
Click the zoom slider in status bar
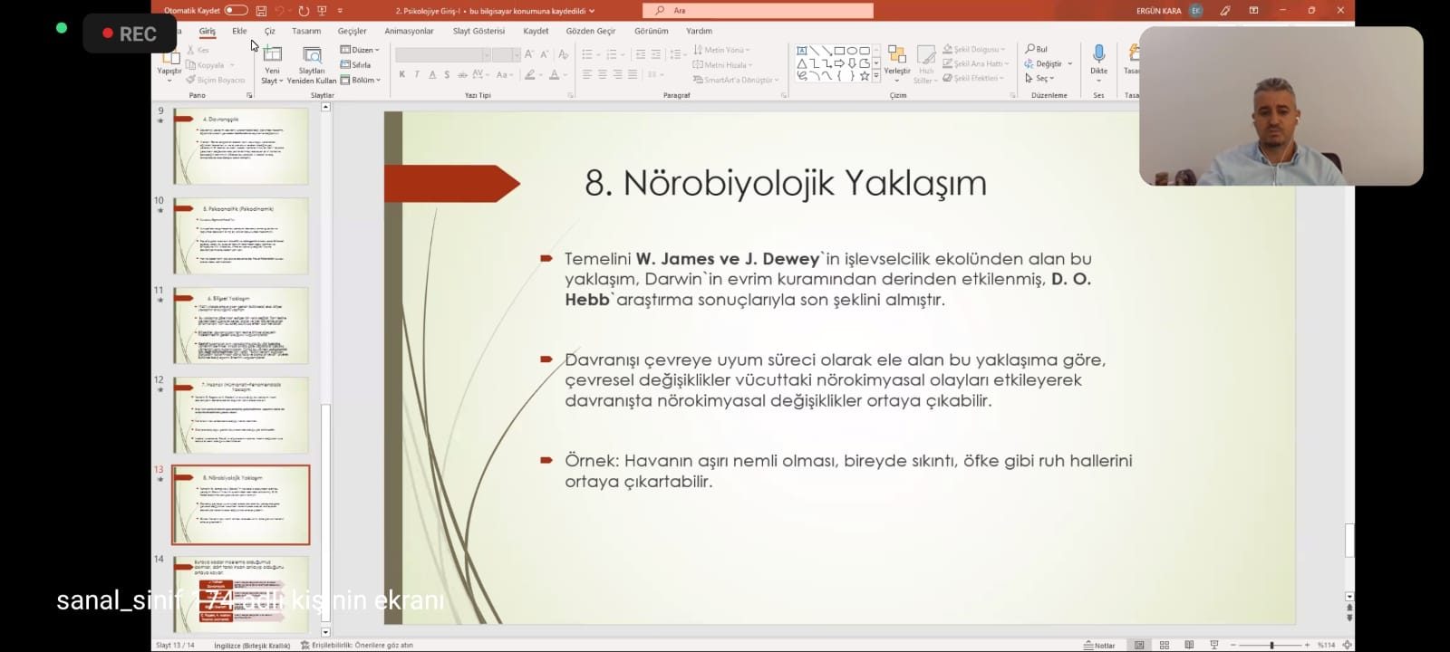pyautogui.click(x=1271, y=645)
